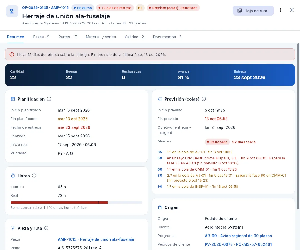Open the AR-90 Avión regional program link

[238, 236]
